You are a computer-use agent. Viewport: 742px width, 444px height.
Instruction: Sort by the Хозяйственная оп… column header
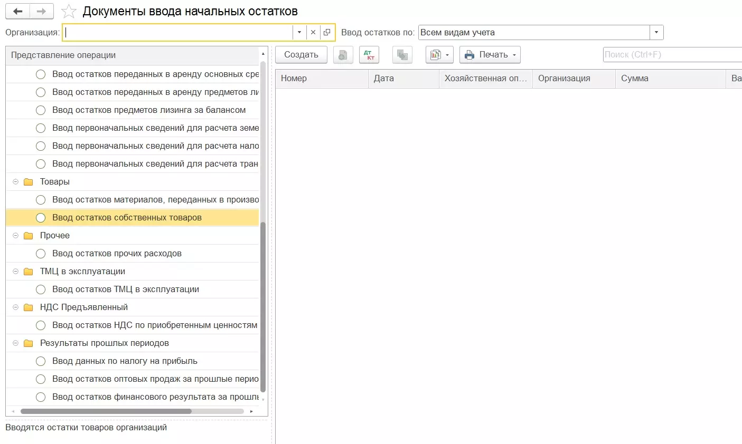[x=486, y=79]
